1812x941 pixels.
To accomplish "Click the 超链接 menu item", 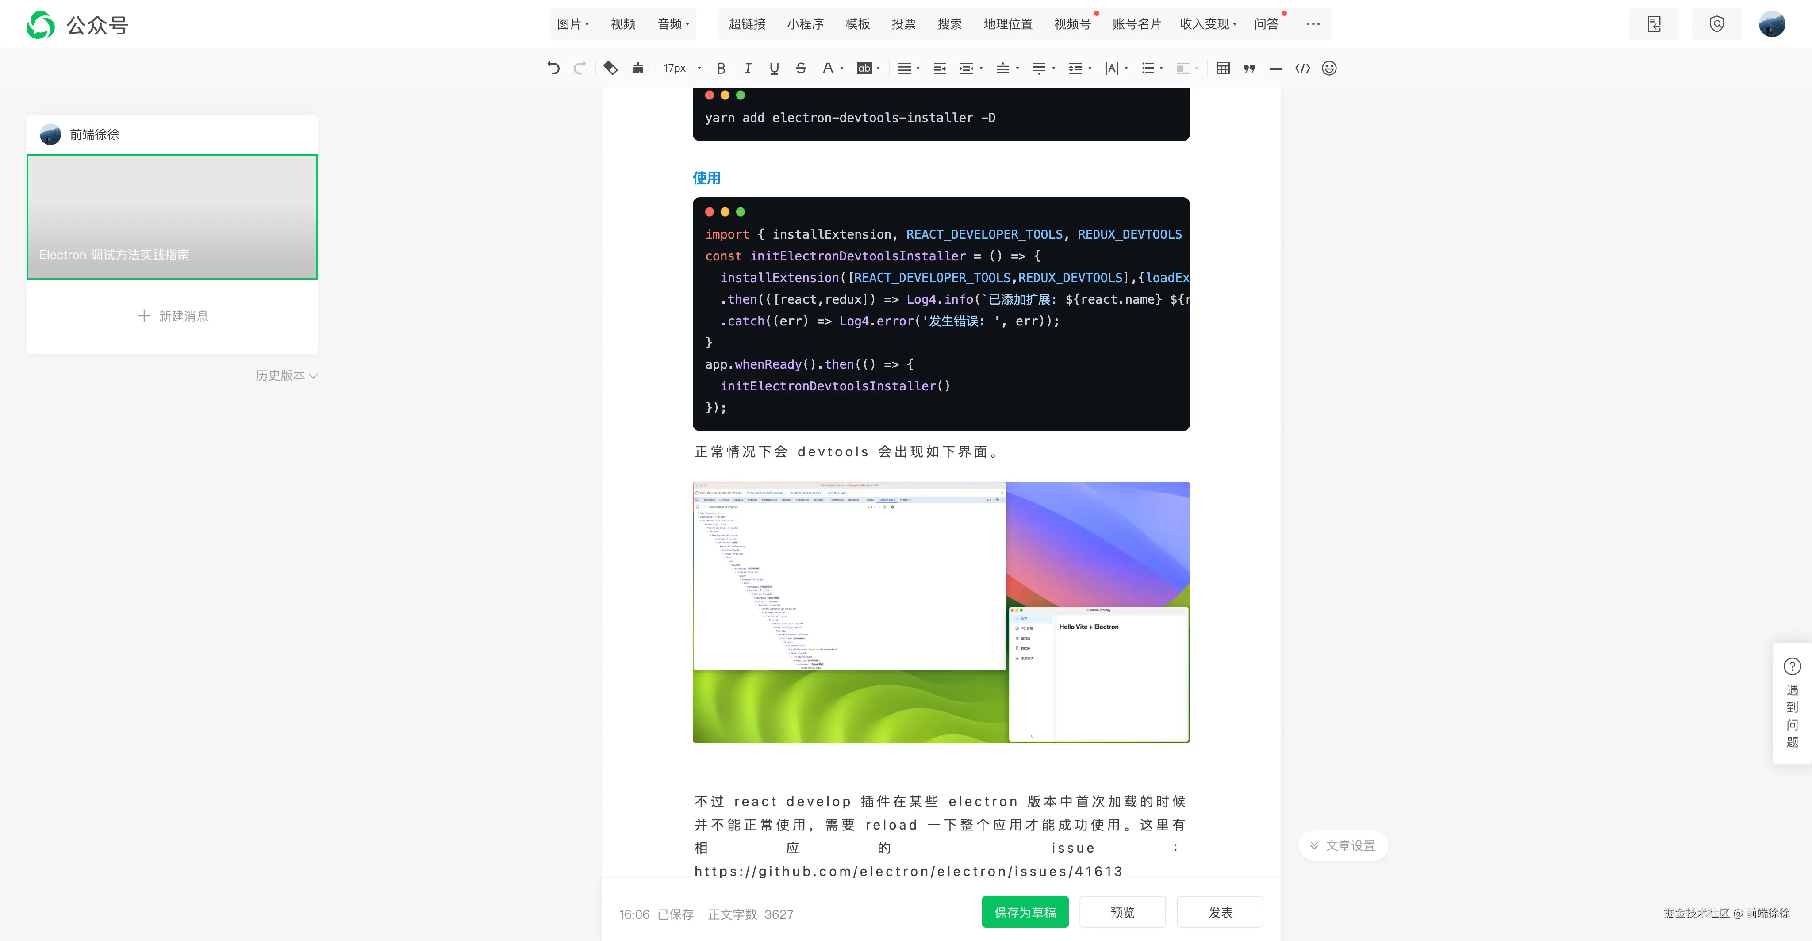I will point(747,24).
